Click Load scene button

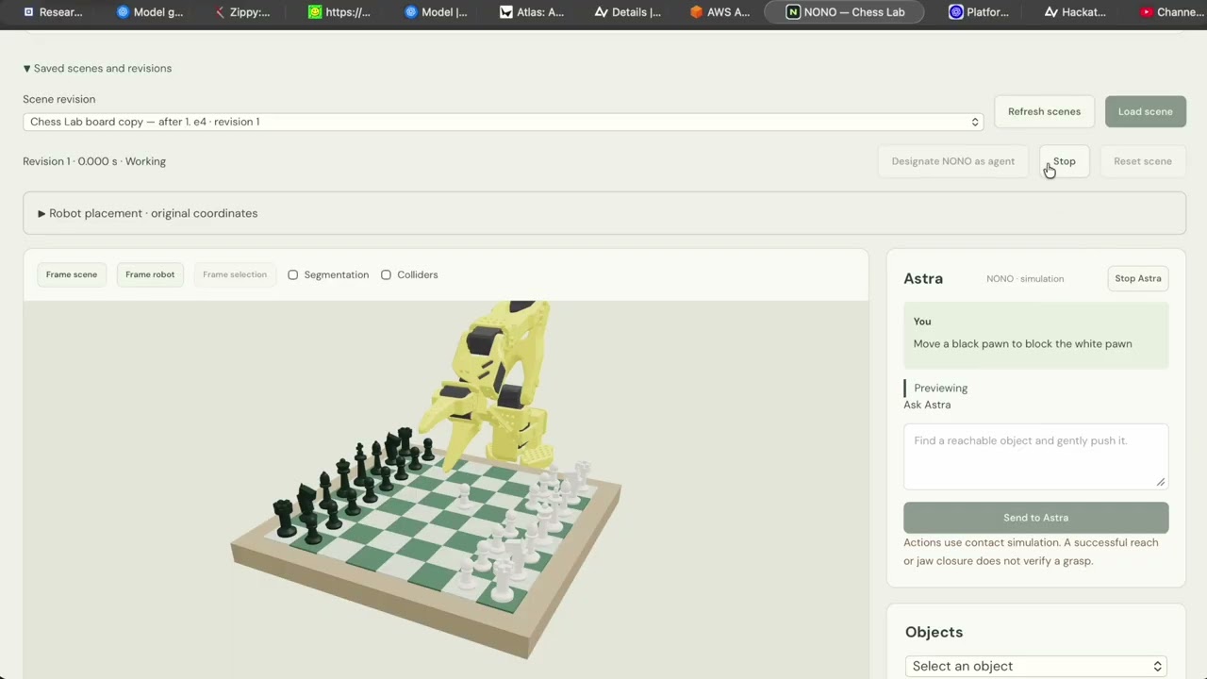1145,111
